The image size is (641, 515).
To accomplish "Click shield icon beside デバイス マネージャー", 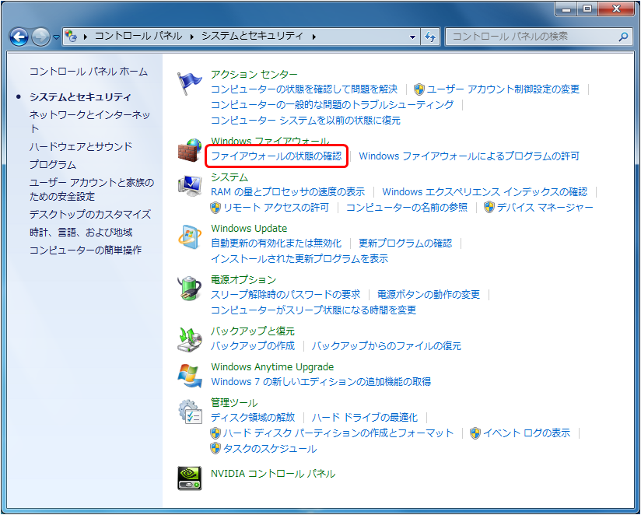I will pyautogui.click(x=489, y=208).
